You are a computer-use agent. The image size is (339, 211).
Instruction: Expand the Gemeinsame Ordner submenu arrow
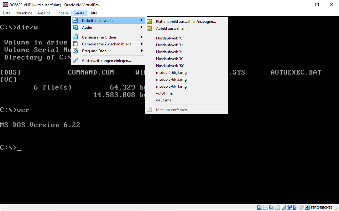coord(142,37)
